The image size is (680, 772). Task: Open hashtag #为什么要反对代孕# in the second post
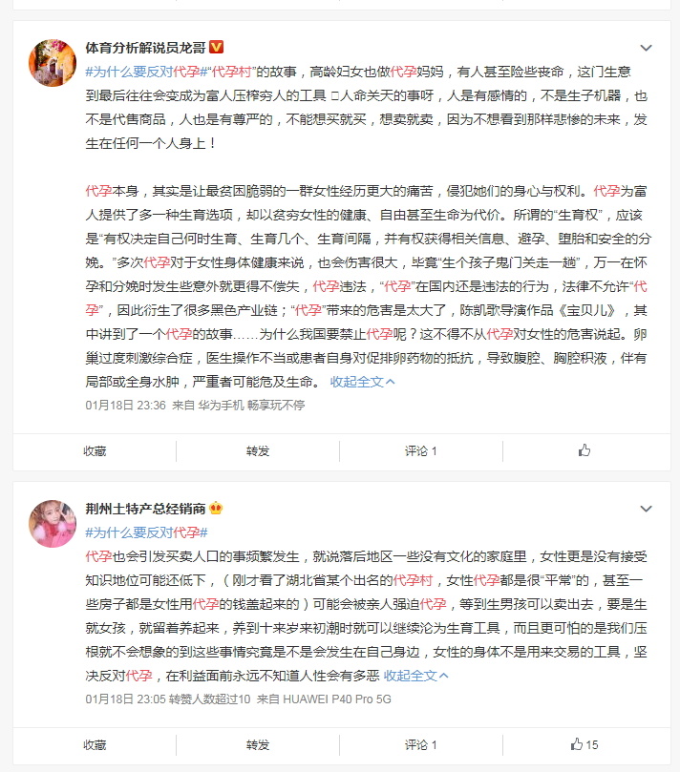tap(146, 532)
